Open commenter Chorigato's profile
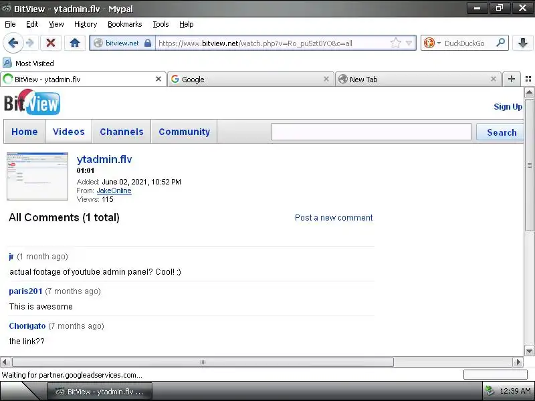 (x=27, y=326)
